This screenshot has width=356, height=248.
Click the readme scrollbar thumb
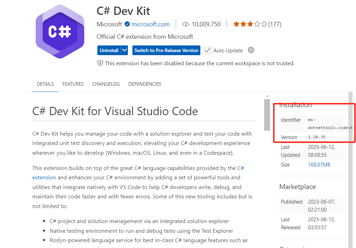click(267, 115)
